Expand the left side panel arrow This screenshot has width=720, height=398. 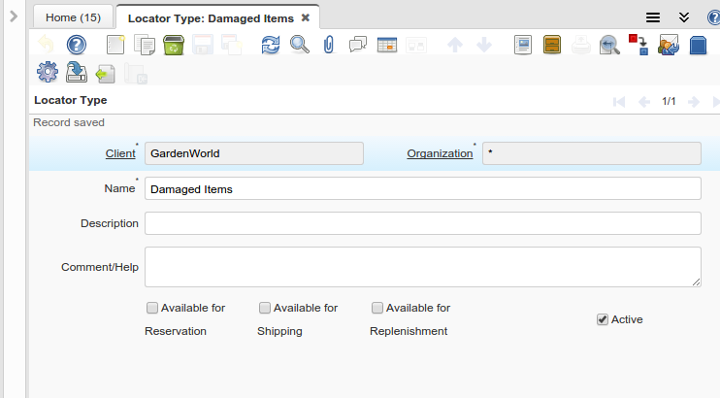tap(14, 17)
